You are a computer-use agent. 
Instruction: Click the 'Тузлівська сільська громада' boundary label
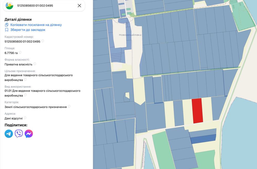coord(143,154)
